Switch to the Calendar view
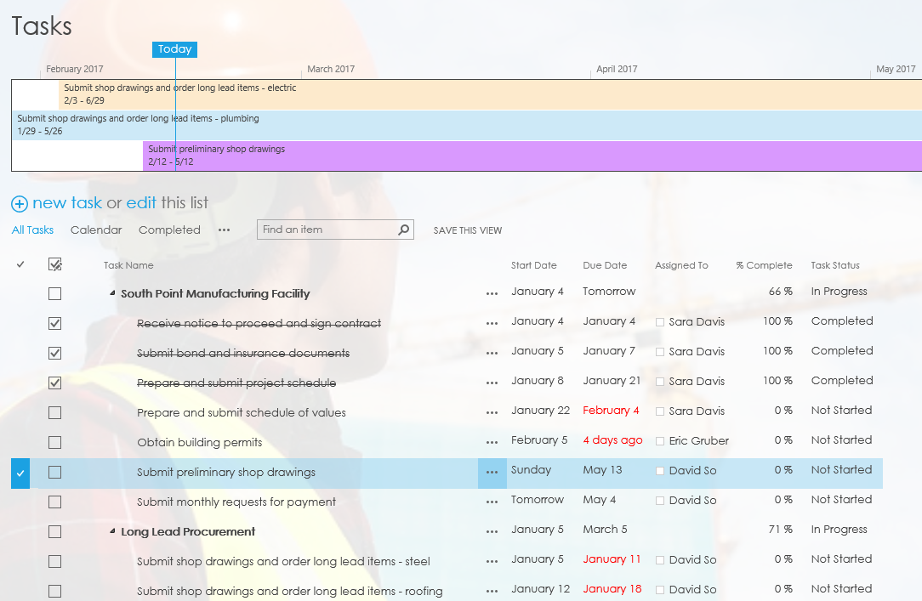Screen dimensions: 922x601 [x=96, y=230]
